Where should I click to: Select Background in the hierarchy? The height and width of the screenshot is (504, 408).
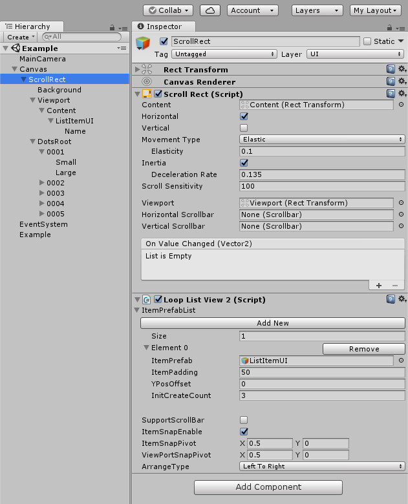pyautogui.click(x=59, y=90)
